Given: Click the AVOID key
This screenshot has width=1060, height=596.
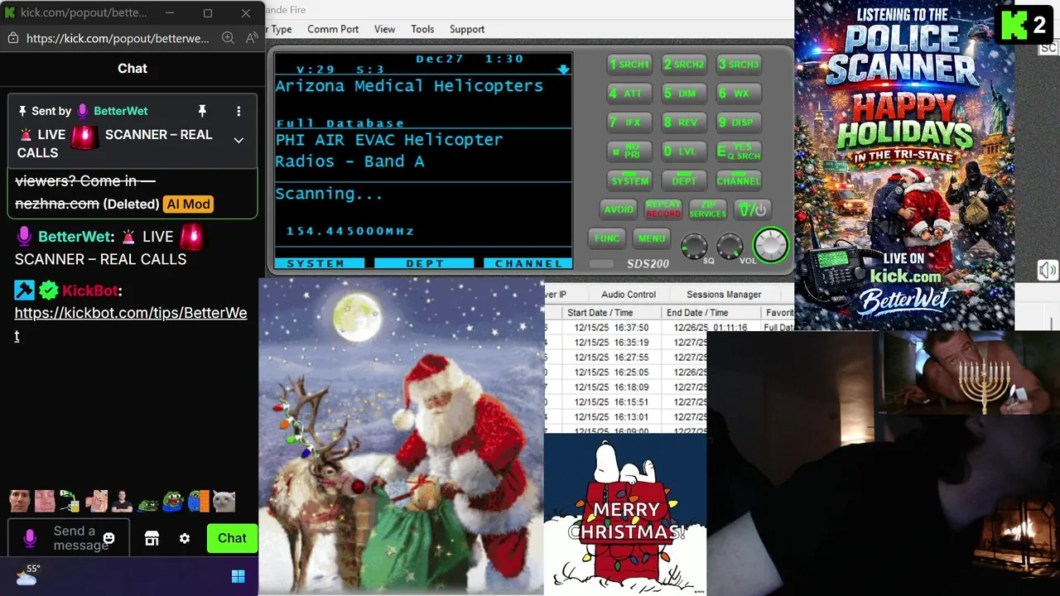Looking at the screenshot, I should pos(619,209).
